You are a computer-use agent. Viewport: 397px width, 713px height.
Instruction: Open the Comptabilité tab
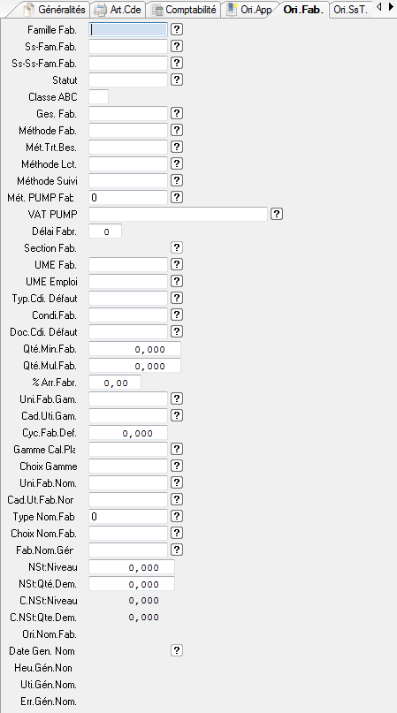pyautogui.click(x=184, y=10)
